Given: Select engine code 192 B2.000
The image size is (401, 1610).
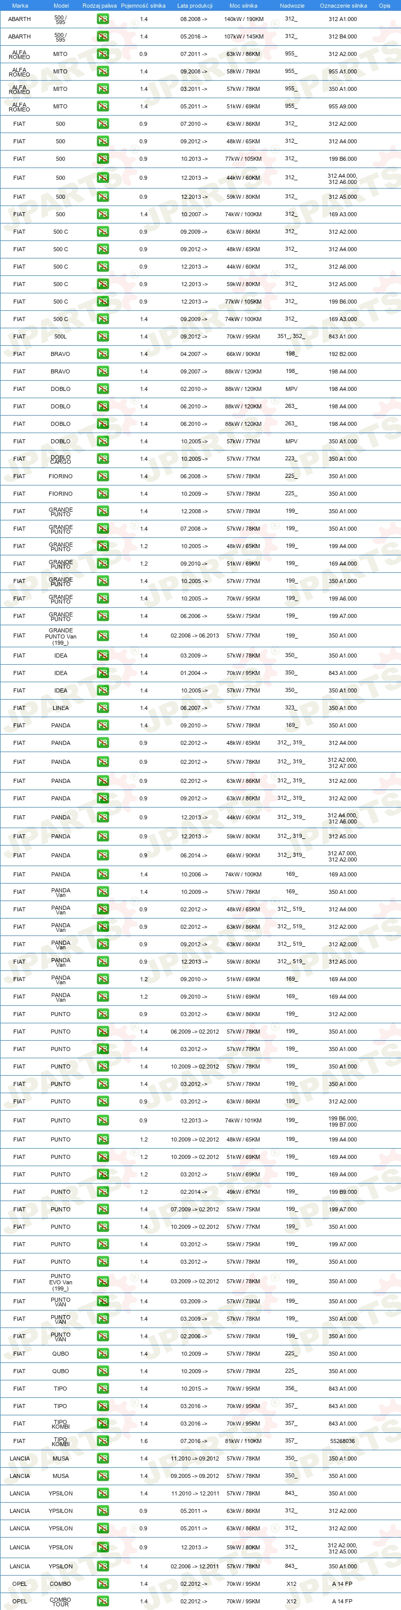Looking at the screenshot, I should [343, 354].
